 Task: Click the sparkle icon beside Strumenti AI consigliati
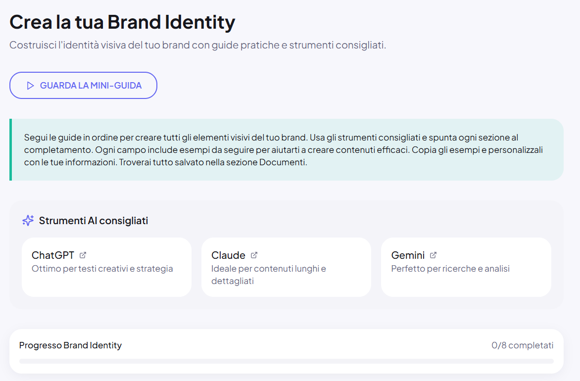coord(28,221)
